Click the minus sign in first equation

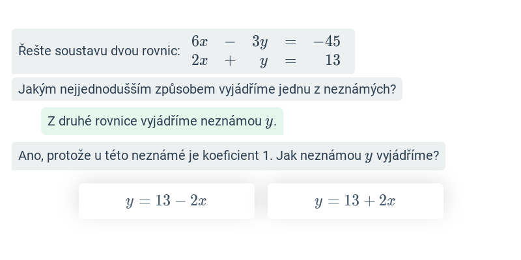(230, 42)
